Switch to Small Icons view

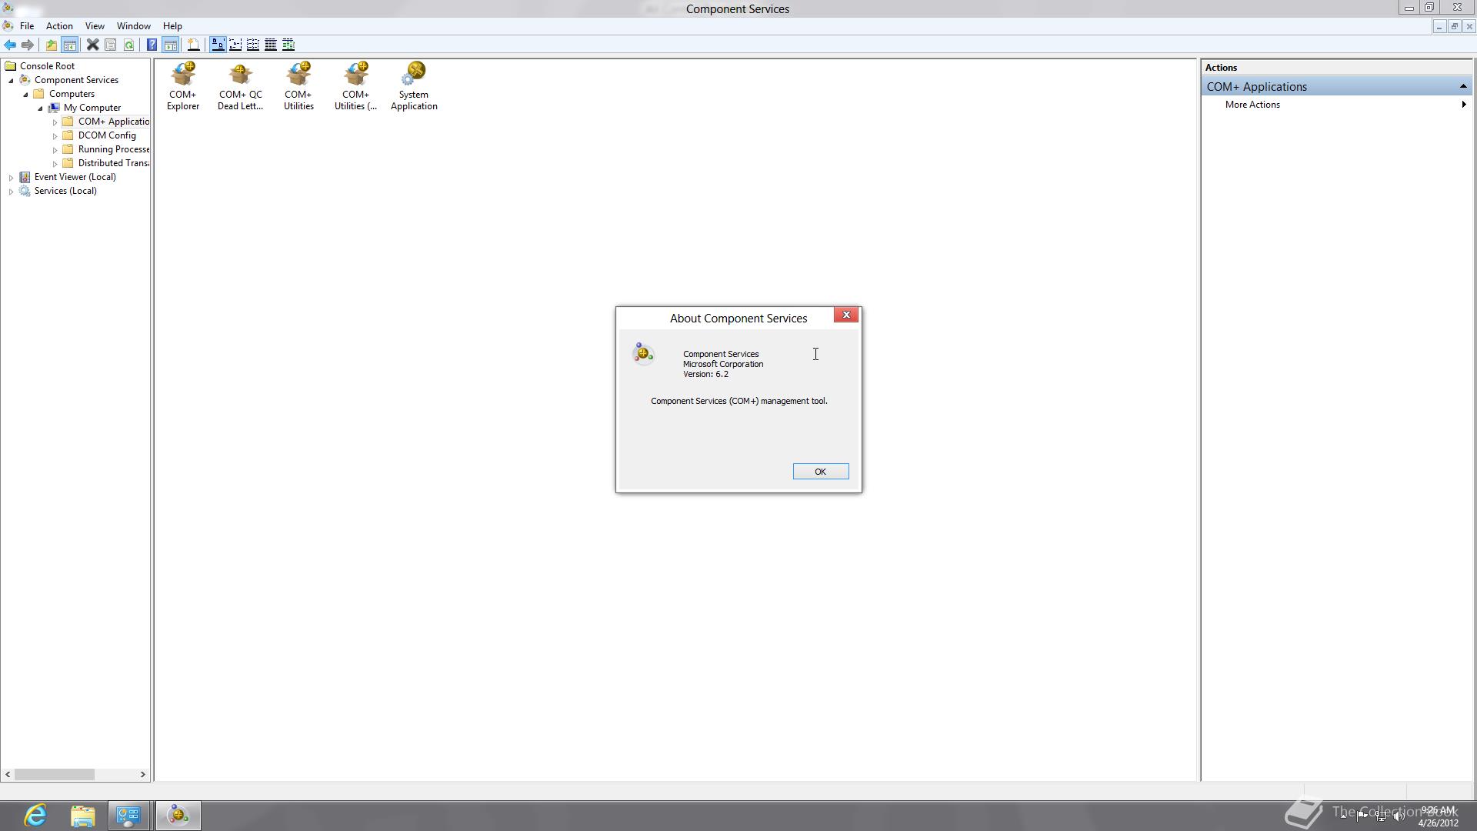[235, 45]
